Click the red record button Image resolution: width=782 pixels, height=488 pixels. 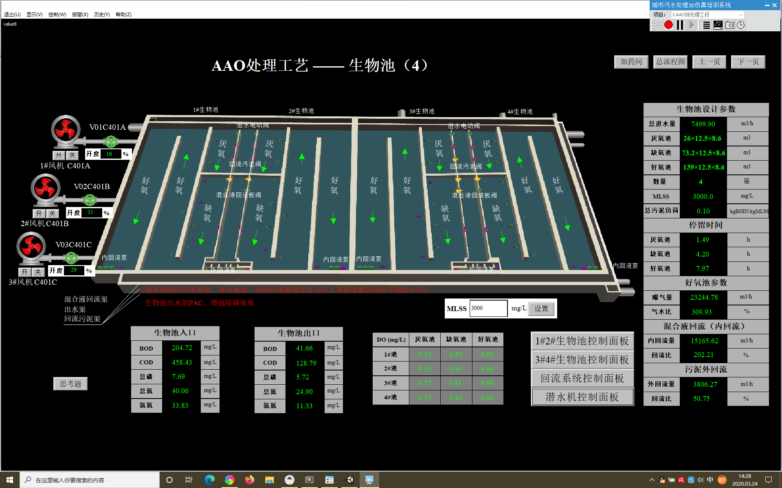click(668, 25)
